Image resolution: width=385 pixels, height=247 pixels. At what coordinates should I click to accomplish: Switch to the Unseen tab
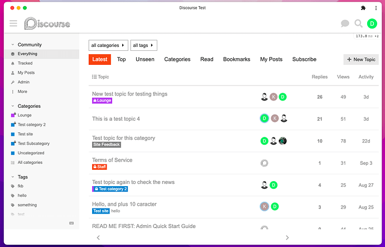[145, 59]
